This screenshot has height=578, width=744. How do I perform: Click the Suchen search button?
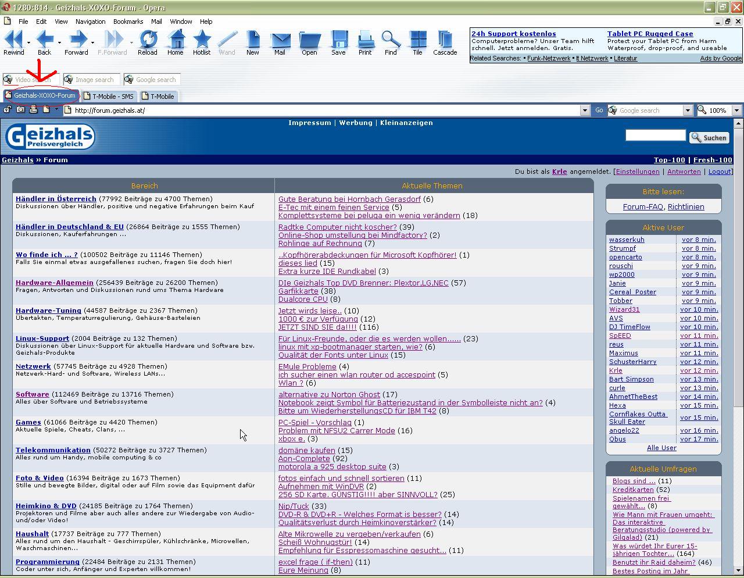pyautogui.click(x=709, y=137)
